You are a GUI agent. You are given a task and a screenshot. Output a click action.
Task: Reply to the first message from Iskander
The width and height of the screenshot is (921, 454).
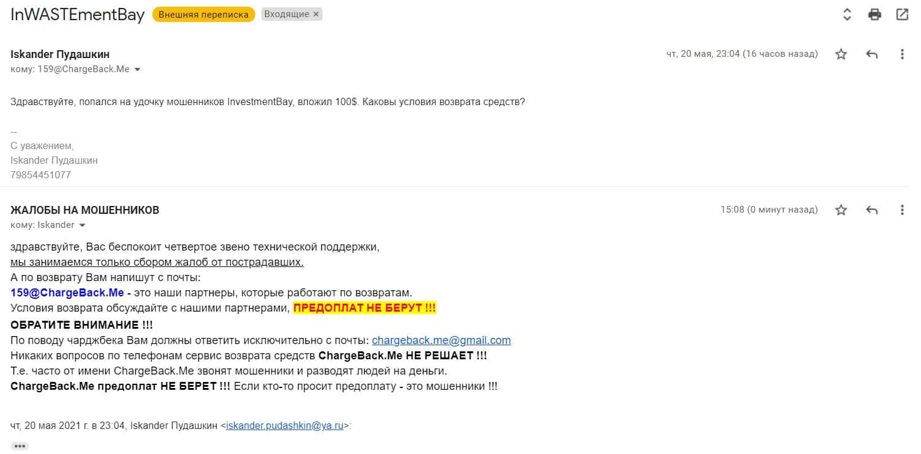pos(872,54)
